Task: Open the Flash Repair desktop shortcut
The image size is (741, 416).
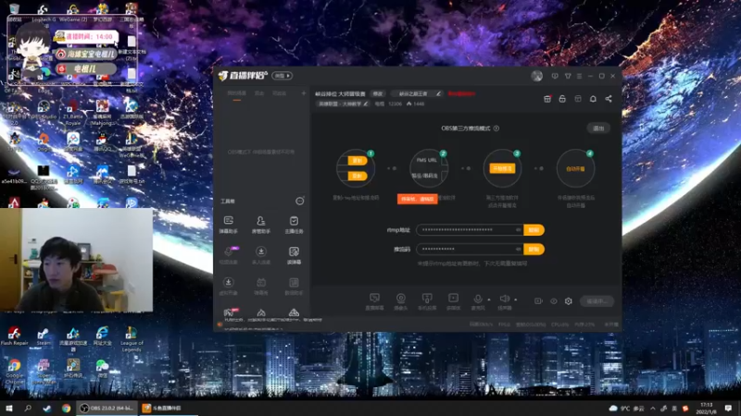Action: click(x=14, y=336)
